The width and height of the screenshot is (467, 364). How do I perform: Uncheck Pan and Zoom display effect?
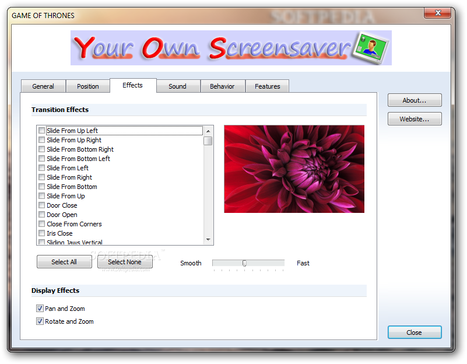40,309
